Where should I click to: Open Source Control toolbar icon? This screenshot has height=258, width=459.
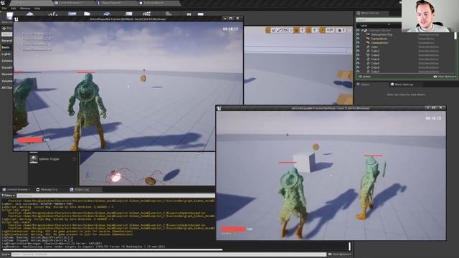click(30, 14)
